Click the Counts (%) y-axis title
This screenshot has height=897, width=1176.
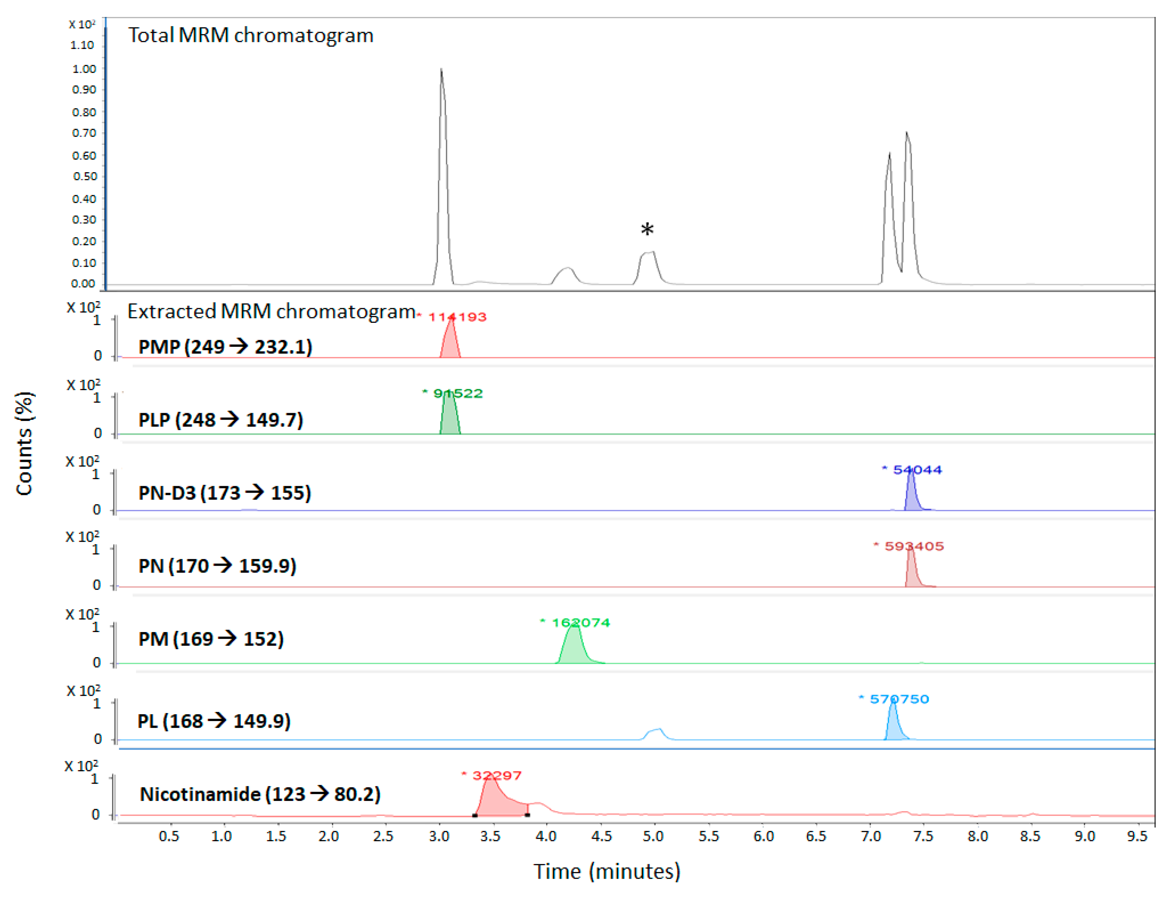[25, 444]
